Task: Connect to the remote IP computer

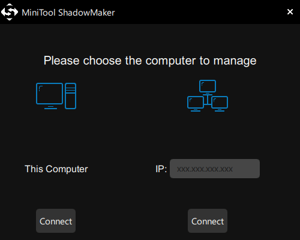Action: pos(208,221)
